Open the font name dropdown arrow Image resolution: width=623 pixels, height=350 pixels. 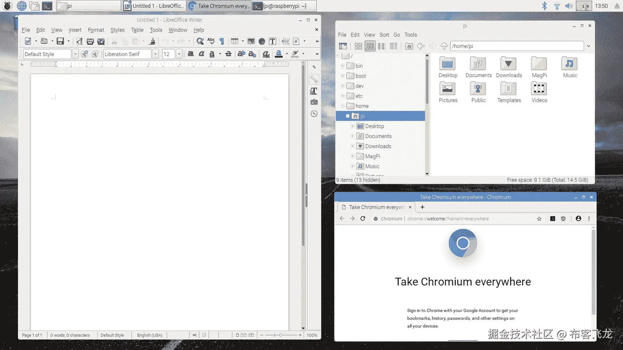pyautogui.click(x=155, y=54)
